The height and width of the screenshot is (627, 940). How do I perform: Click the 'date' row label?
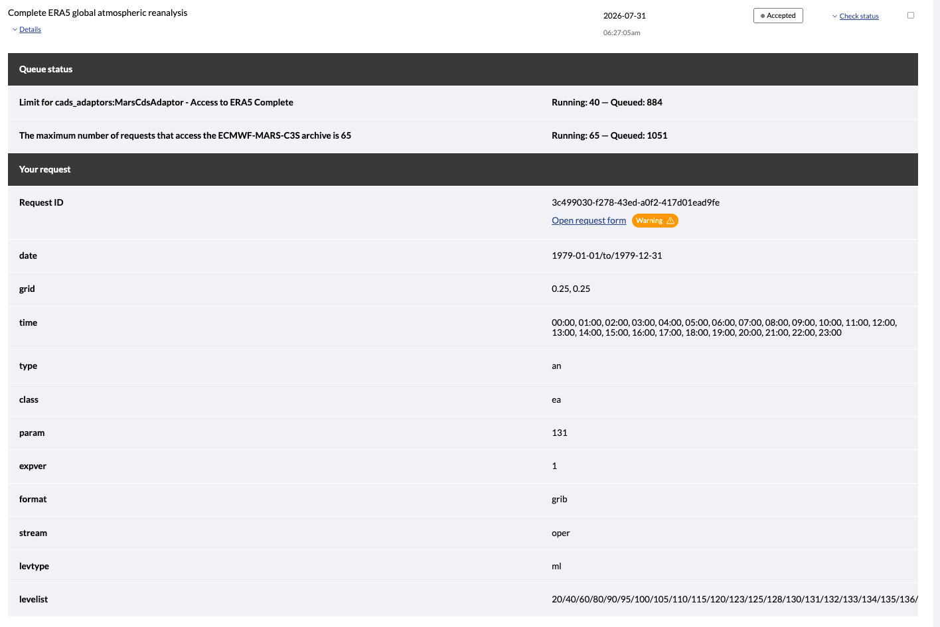coord(28,255)
